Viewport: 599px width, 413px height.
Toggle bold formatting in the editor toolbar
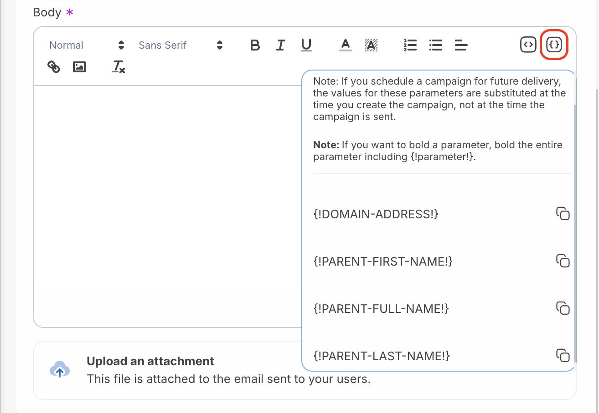click(x=255, y=45)
